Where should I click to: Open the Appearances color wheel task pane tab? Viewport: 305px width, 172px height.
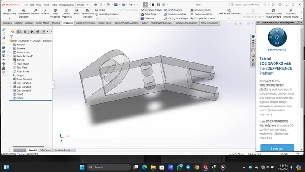click(x=253, y=60)
